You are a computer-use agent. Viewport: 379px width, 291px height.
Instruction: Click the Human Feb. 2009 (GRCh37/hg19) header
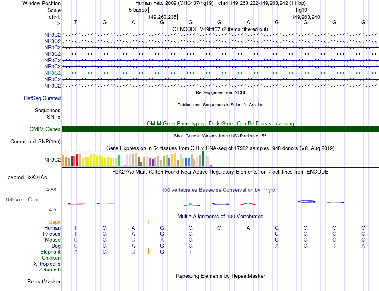pyautogui.click(x=174, y=3)
